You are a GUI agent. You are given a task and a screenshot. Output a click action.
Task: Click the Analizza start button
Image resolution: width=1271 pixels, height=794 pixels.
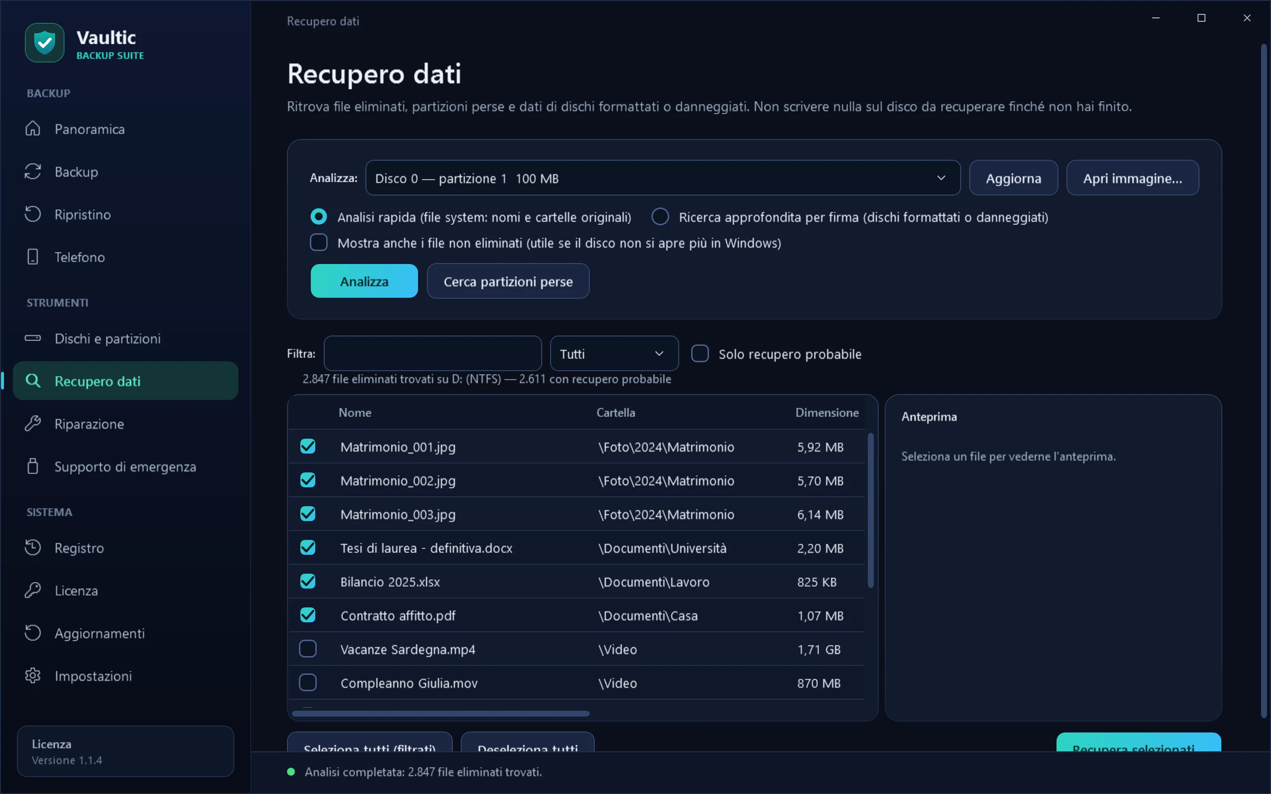click(364, 281)
